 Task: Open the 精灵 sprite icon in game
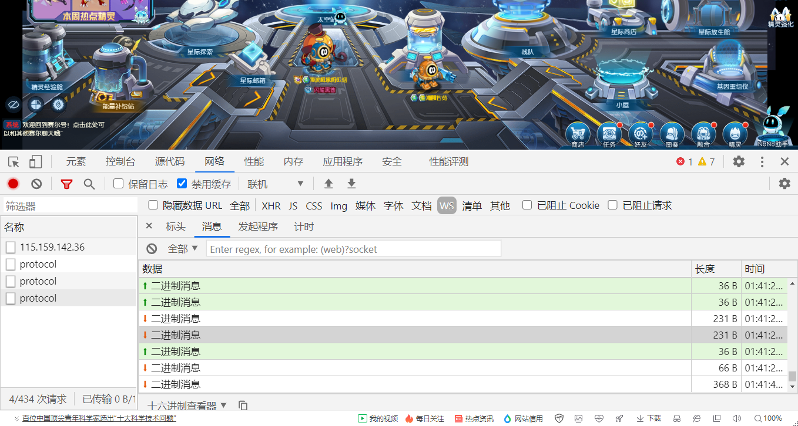pos(735,136)
